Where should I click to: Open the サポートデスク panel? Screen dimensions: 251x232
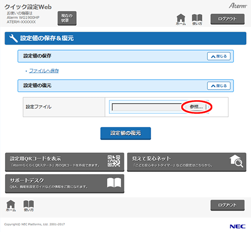click(65, 184)
